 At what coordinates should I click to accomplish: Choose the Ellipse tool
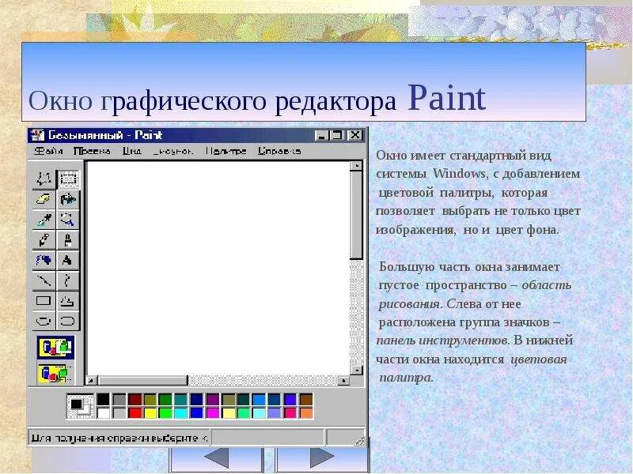44,322
